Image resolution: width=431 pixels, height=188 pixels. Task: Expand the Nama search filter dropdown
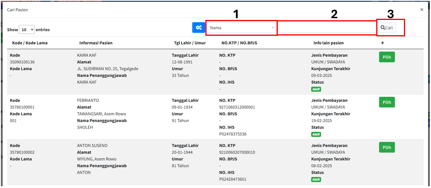242,28
